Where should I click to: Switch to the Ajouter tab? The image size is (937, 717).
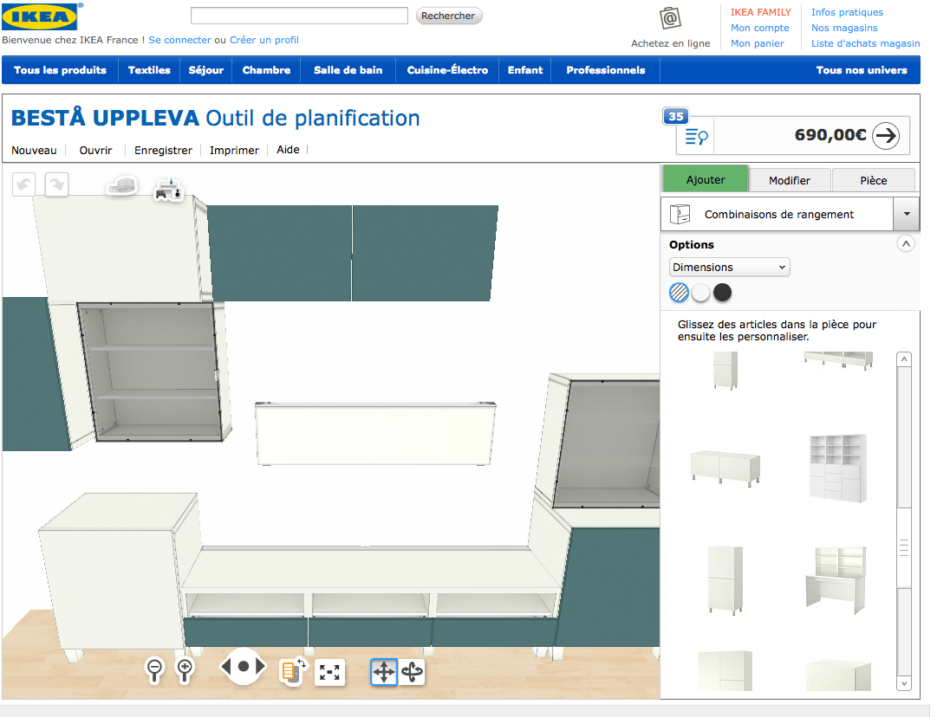point(706,179)
